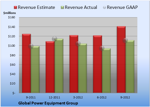Click the GAAP marker for 9-2012
This screenshot has height=107, width=150.
point(125,40)
